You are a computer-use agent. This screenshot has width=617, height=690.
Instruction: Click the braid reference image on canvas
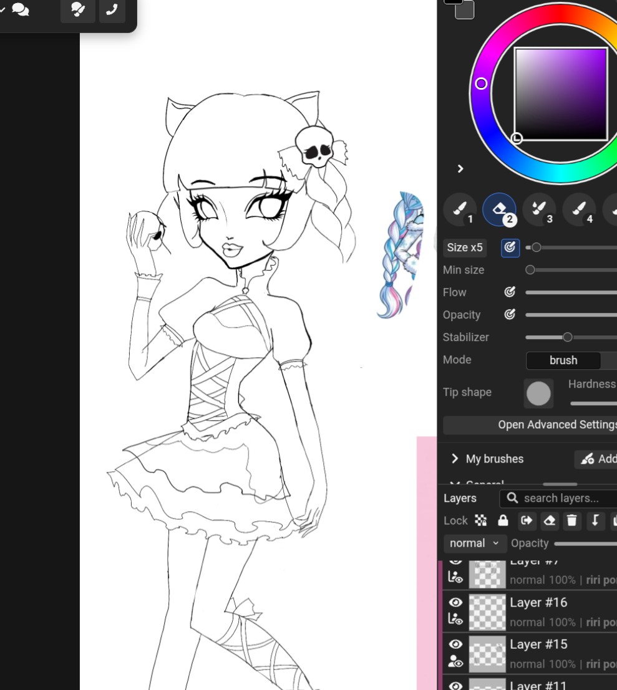401,255
